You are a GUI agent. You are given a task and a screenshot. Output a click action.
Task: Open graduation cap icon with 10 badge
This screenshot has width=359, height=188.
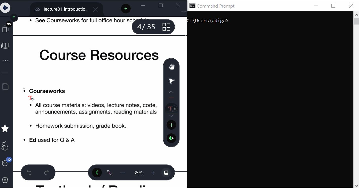pos(6,162)
